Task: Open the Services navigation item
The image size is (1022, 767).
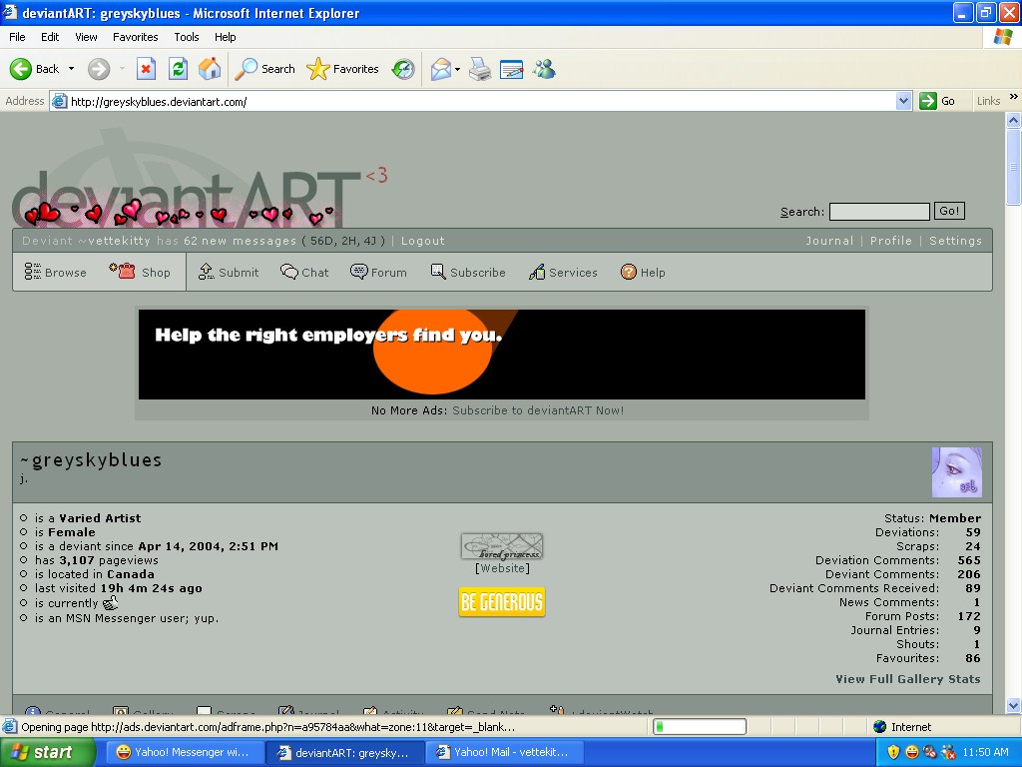Action: click(x=563, y=272)
